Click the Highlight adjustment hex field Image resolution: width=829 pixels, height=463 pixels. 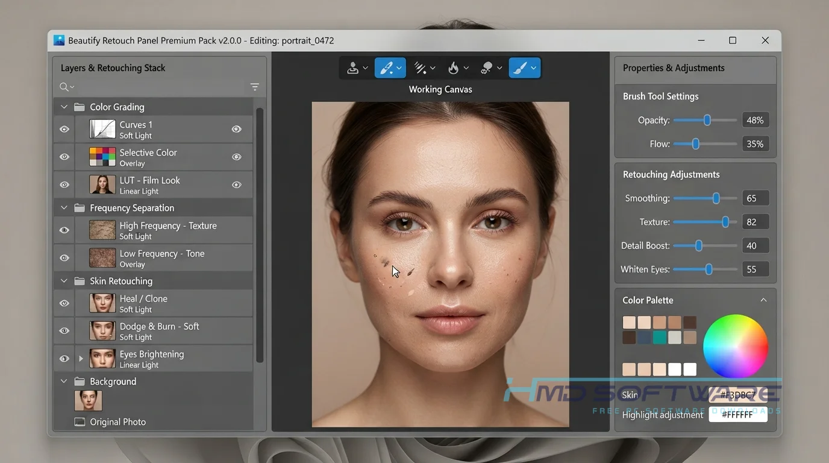pyautogui.click(x=738, y=415)
